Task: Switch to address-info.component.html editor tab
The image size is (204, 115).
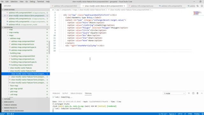Action: 65,6
